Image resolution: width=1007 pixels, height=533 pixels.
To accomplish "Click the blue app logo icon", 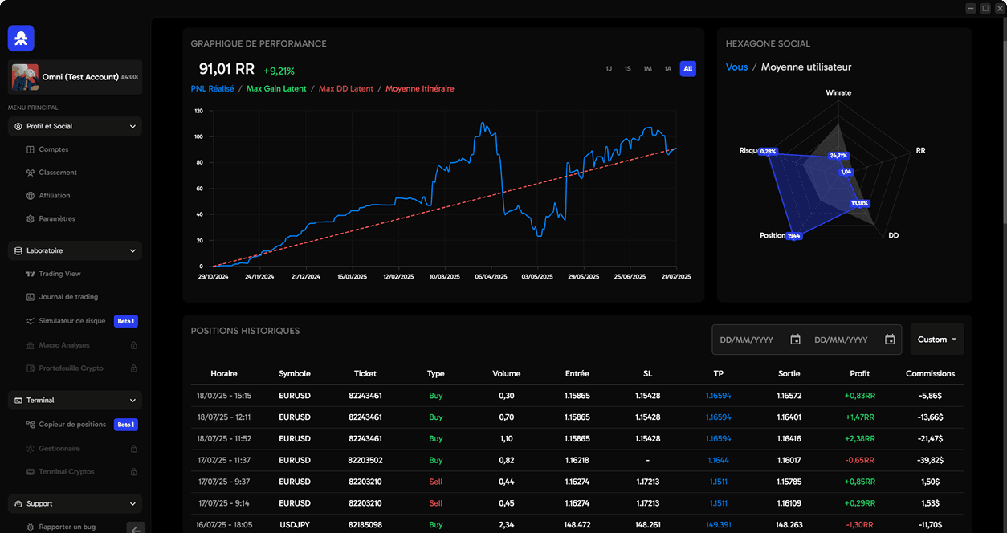I will (21, 38).
